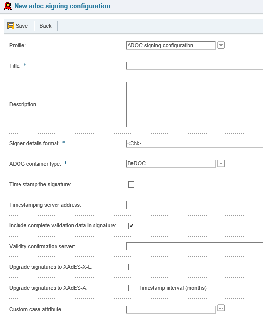Viewport: 263px width, 319px height.
Task: Open the BeDOC container type combo box
Action: pyautogui.click(x=171, y=164)
